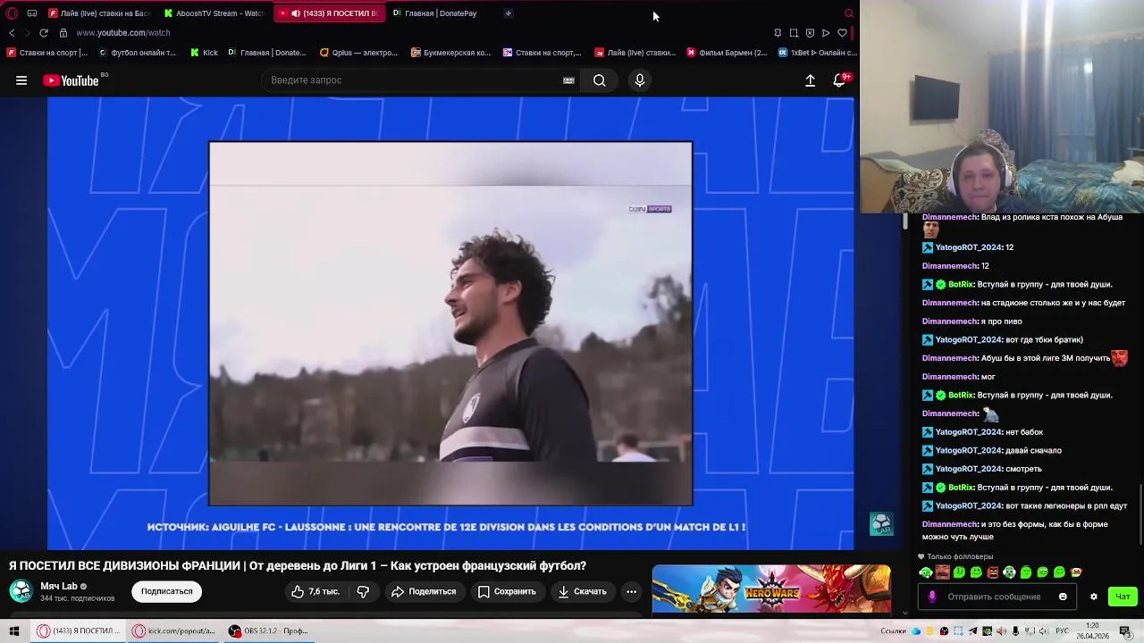Click username YatogoROT_2024 saying нет бабок

pyautogui.click(x=969, y=432)
